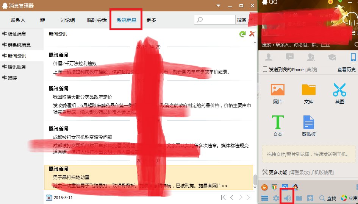358x204 pixels.
Task: Click 发送到我的iPhone label
Action: tap(286, 70)
